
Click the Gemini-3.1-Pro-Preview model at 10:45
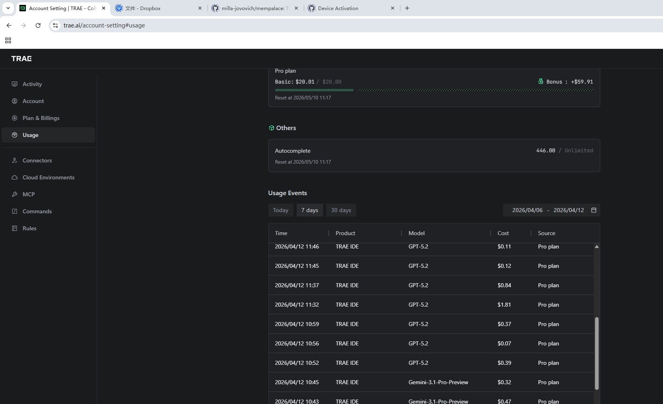click(438, 382)
